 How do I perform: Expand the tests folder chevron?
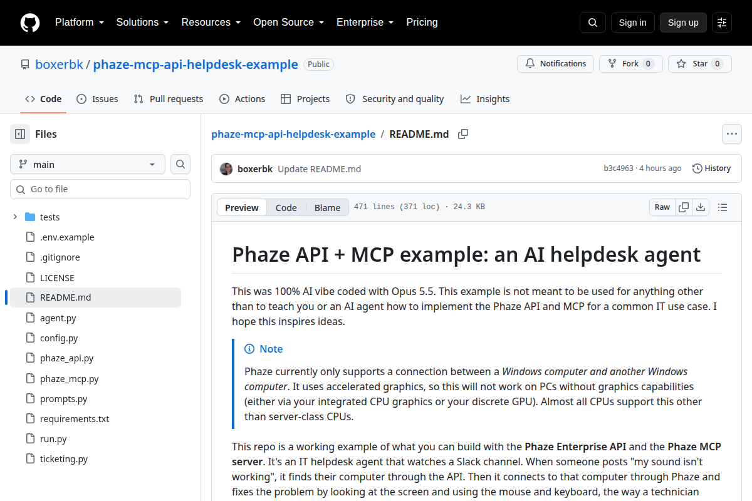click(15, 217)
